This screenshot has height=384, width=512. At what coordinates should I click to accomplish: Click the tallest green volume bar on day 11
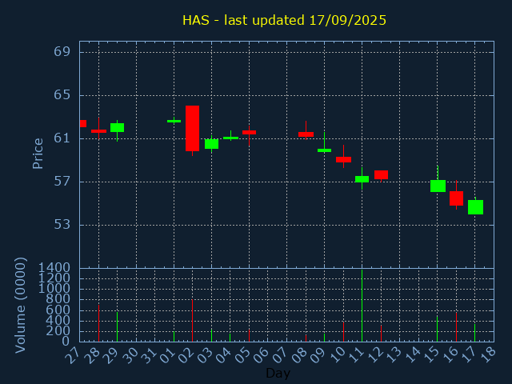(x=362, y=306)
